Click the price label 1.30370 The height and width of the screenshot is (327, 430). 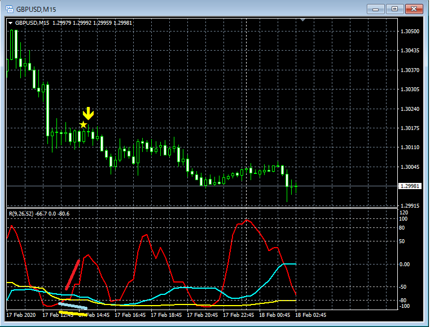point(410,70)
